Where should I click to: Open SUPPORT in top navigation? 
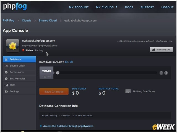point(147,7)
